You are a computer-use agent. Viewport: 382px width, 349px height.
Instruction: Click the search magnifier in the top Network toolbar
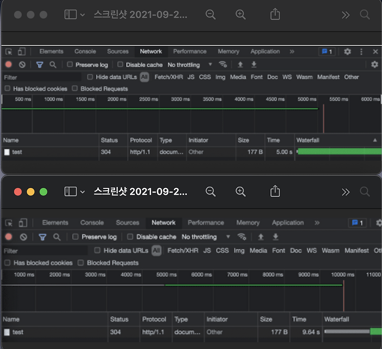tap(53, 65)
